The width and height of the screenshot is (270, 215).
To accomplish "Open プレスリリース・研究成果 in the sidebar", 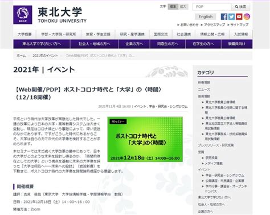I will pyautogui.click(x=216, y=145).
